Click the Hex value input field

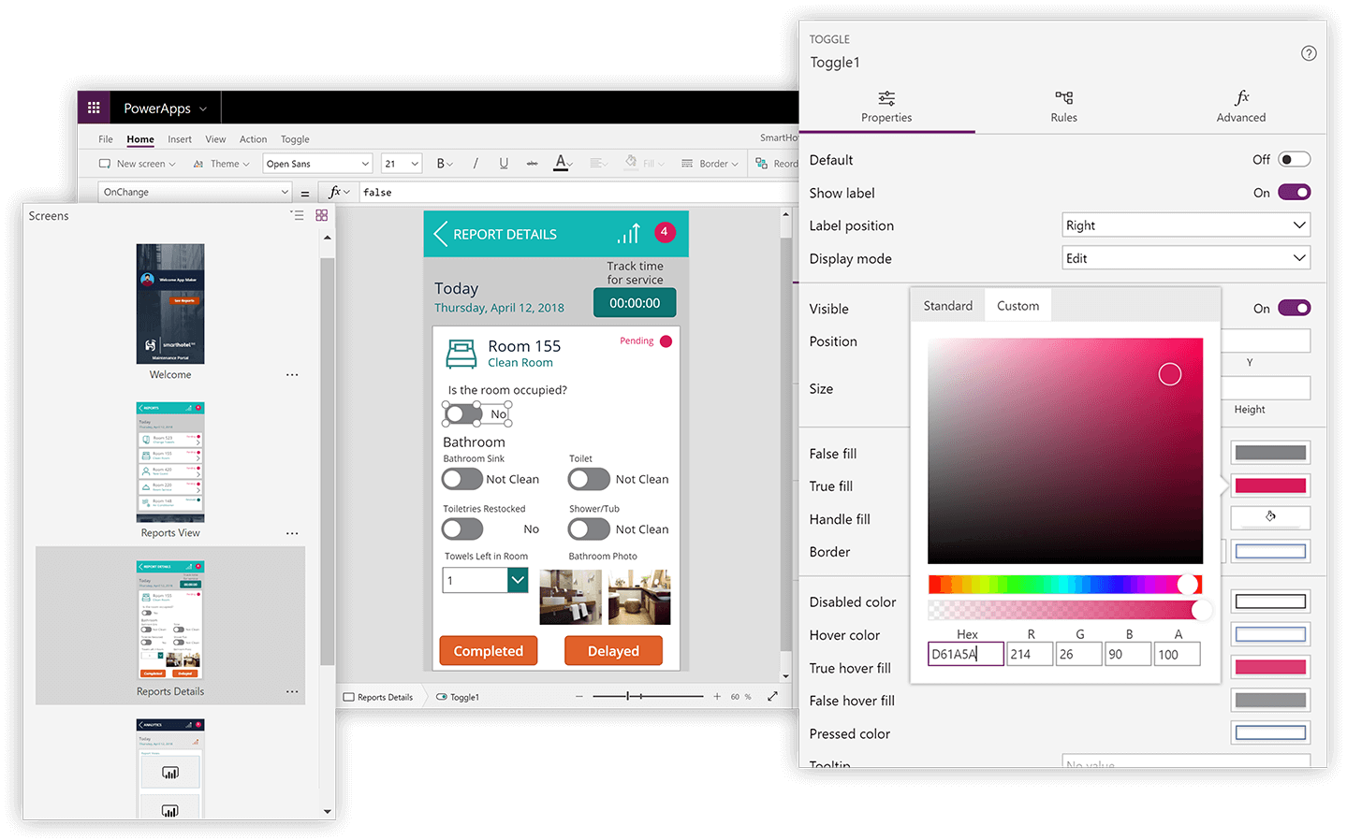(x=965, y=653)
